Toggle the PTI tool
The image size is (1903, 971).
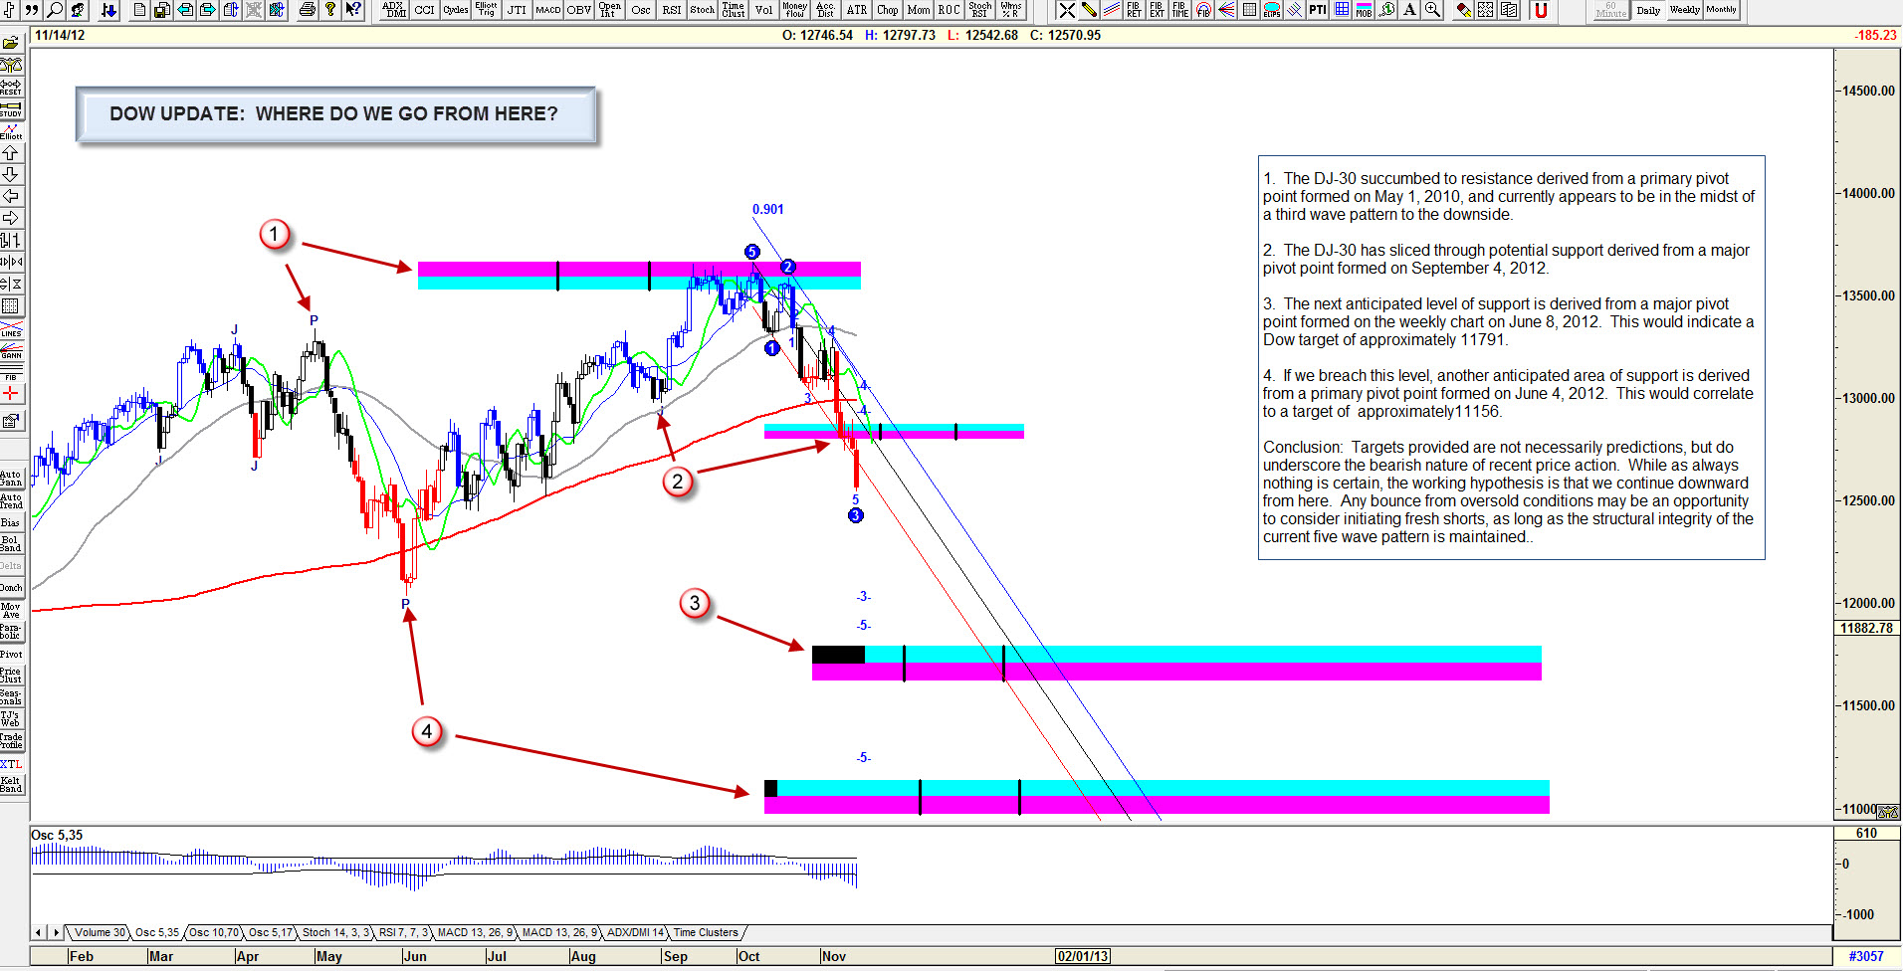1318,10
